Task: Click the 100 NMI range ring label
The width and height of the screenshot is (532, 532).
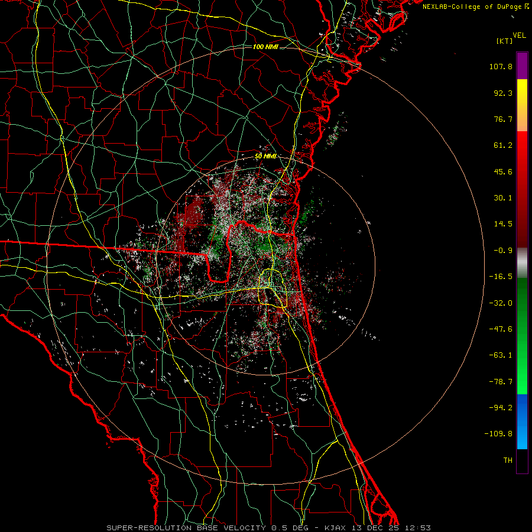Action: click(x=265, y=47)
